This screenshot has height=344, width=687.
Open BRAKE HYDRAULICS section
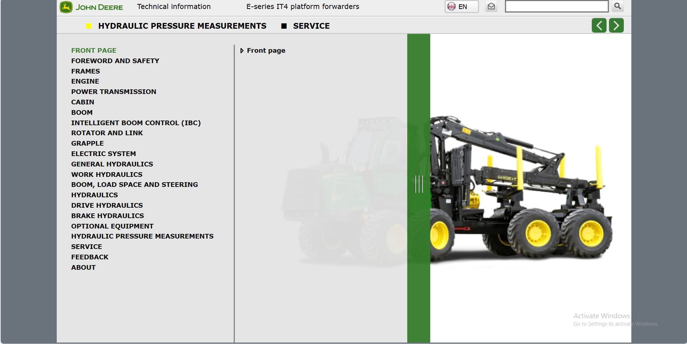coord(107,216)
